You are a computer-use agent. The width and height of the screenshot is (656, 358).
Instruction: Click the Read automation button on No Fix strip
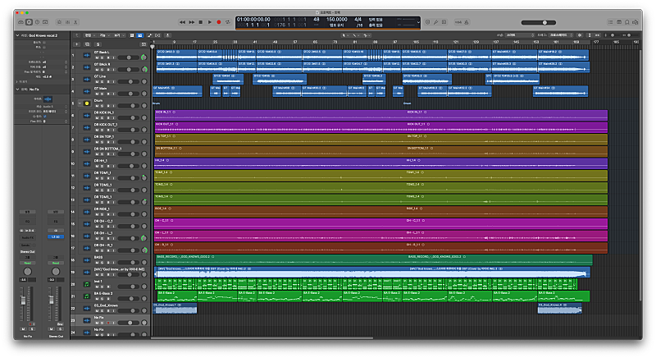29,263
